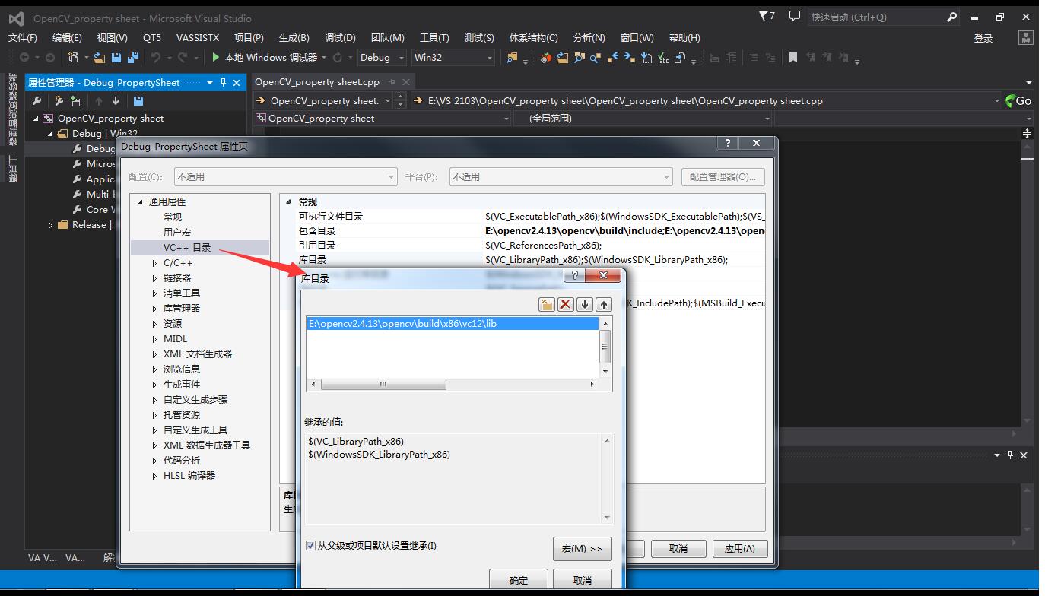This screenshot has height=596, width=1045.
Task: Click the New Project toolbar icon
Action: [x=74, y=58]
